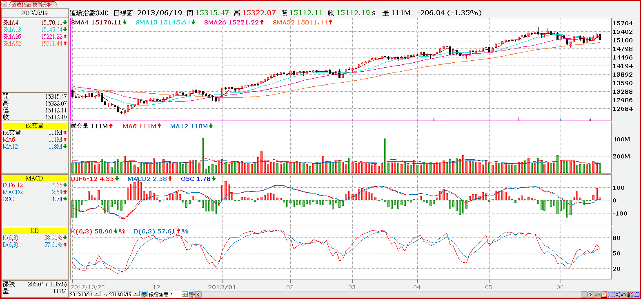Click the OSC row in the side panel
The image size is (641, 299).
coord(34,199)
